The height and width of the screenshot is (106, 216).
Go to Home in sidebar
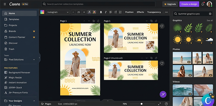[x=19, y=14]
